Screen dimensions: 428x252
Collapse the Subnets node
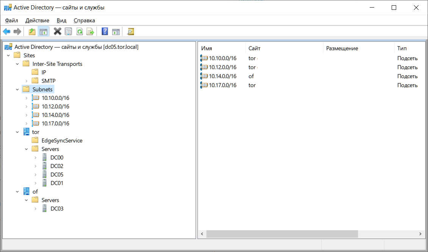coord(17,89)
